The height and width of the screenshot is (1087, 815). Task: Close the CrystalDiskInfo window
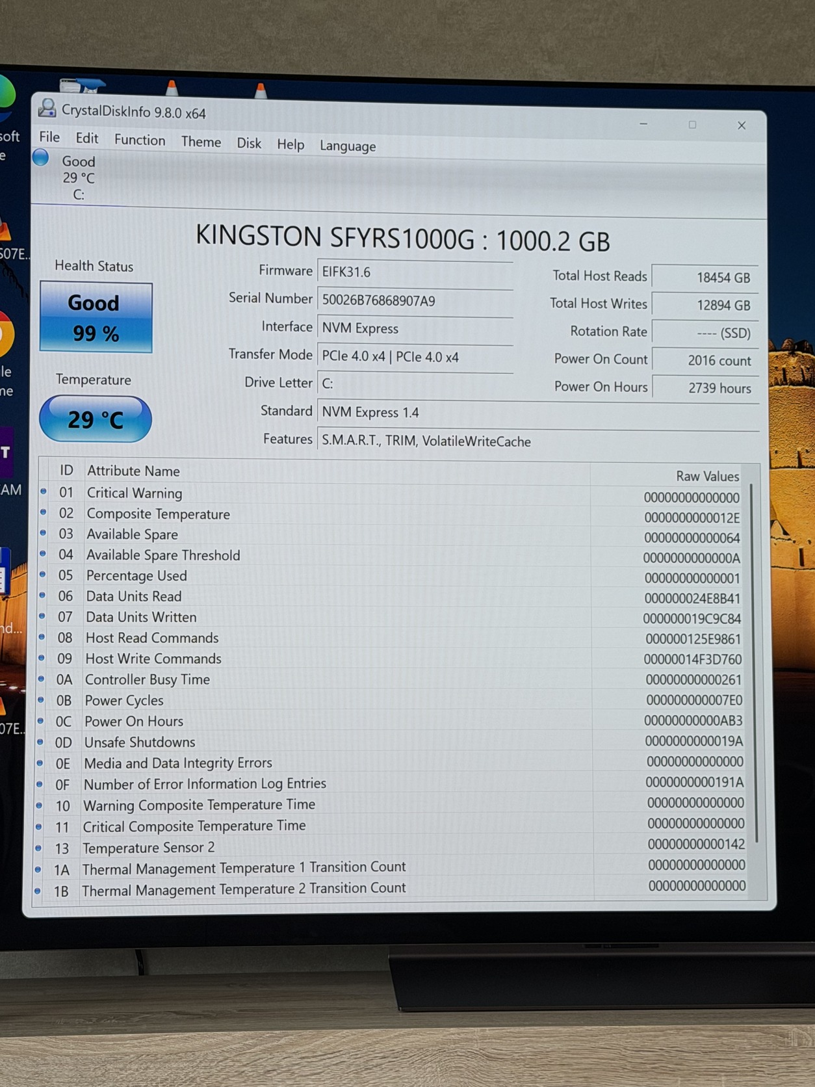(742, 125)
